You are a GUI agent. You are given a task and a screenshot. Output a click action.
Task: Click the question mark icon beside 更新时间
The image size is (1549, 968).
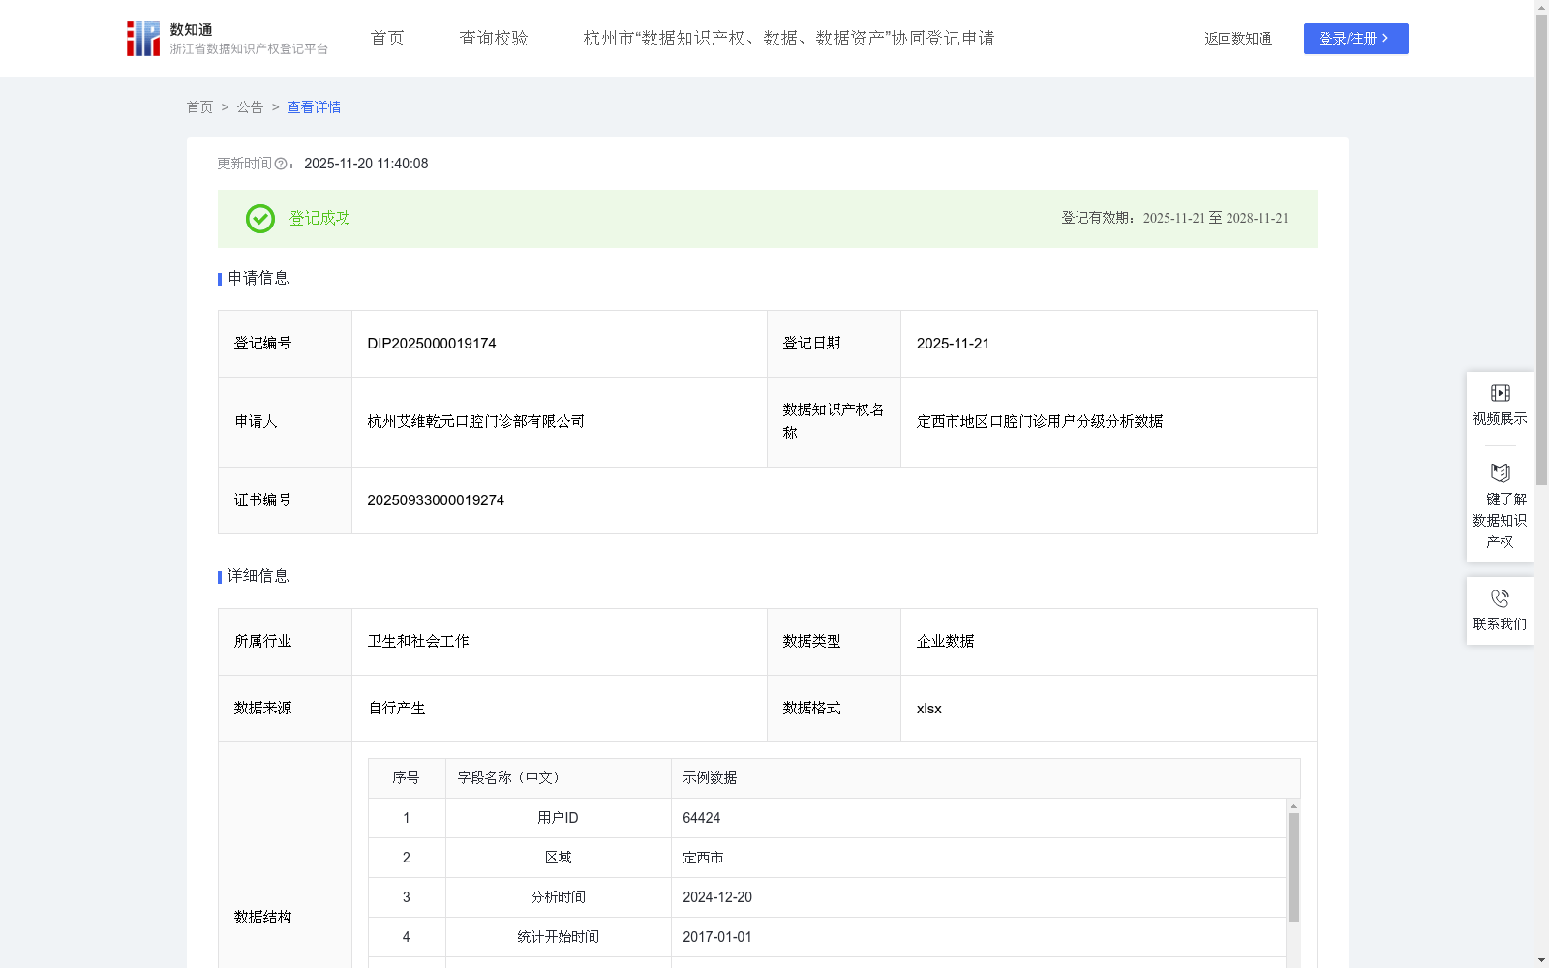tap(281, 165)
